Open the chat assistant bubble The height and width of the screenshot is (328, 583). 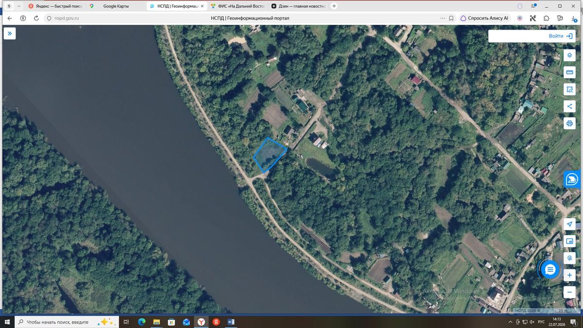[x=550, y=270]
